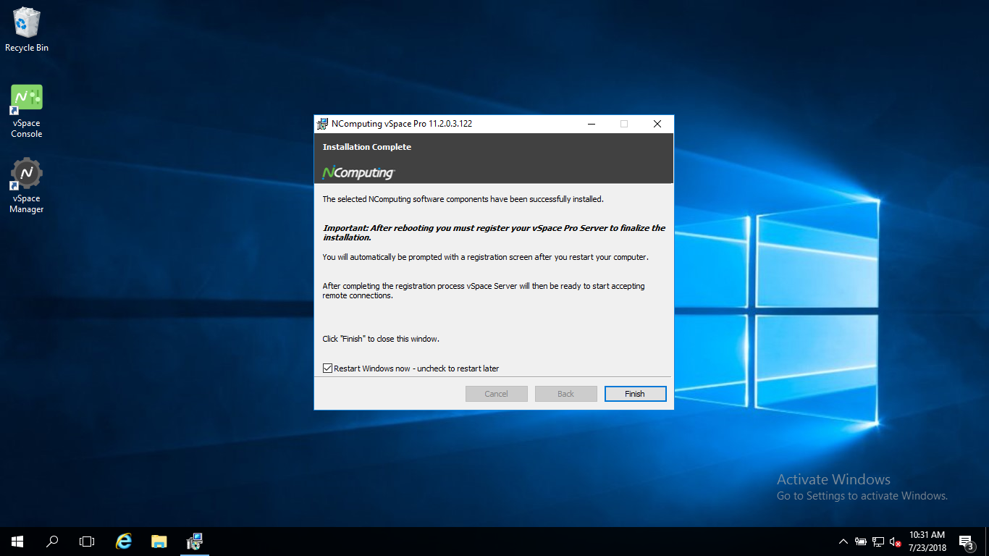The height and width of the screenshot is (556, 989).
Task: Open Task View on the taskbar
Action: pos(87,542)
